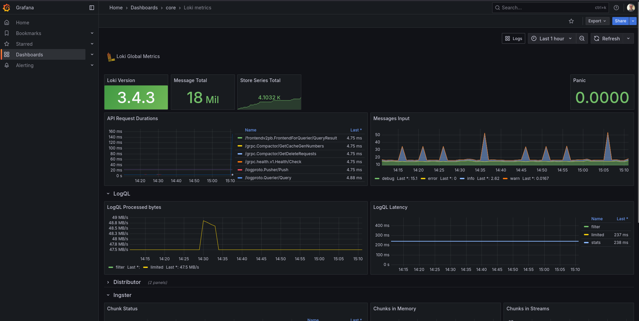The height and width of the screenshot is (321, 639).
Task: Open the Logs dashboard link button
Action: (x=514, y=39)
